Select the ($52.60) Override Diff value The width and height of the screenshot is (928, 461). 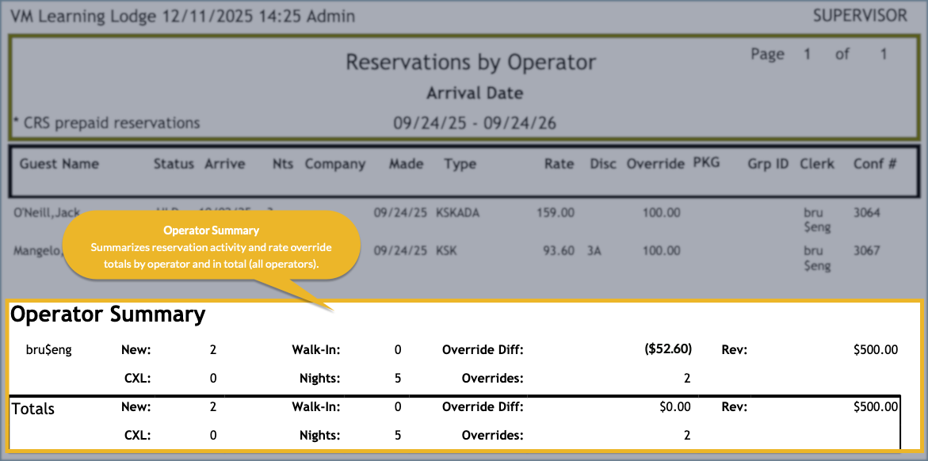[x=667, y=349]
